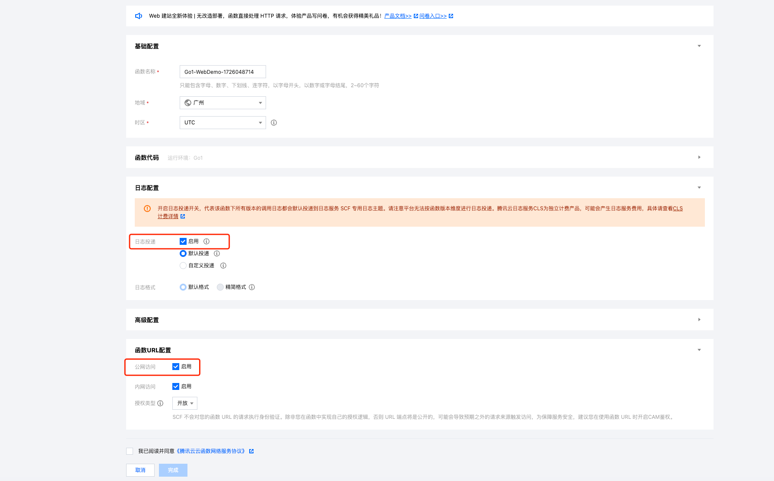Image resolution: width=774 pixels, height=481 pixels.
Task: Open the 问卷入口 external link icon
Action: point(451,16)
